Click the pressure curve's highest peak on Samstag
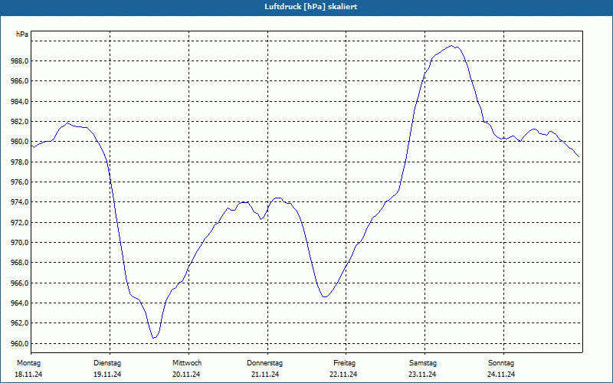Viewport: 613px width, 383px height. tap(451, 46)
